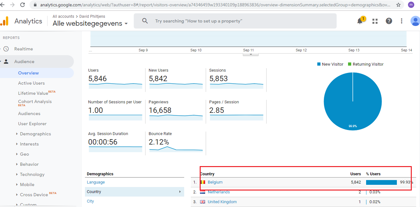The image size is (420, 207).
Task: Open the United Kingdom country link
Action: [222, 202]
